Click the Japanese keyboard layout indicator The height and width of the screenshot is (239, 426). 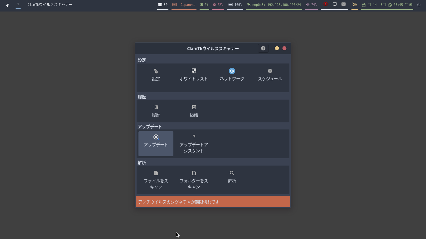184,5
